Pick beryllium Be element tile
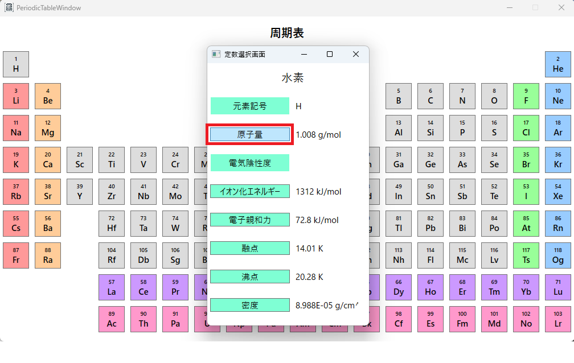The height and width of the screenshot is (363, 574). pos(48,96)
